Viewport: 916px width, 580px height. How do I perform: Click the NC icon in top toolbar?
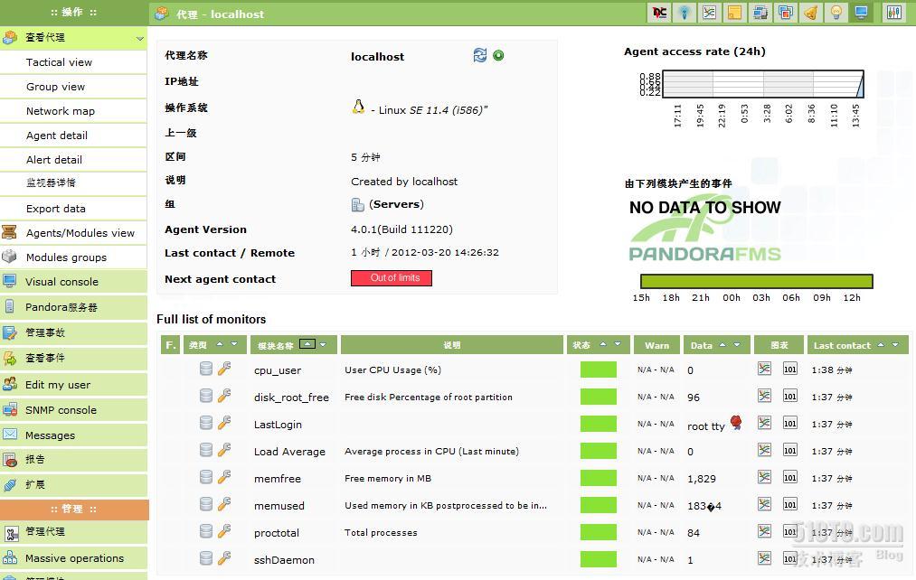[659, 13]
